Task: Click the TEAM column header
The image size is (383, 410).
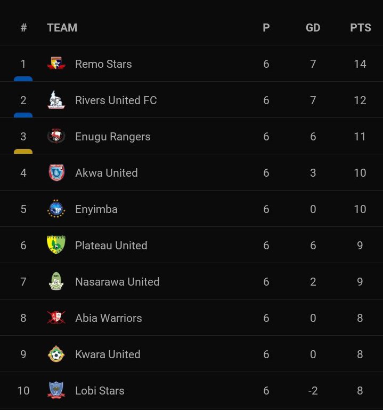Action: 62,28
